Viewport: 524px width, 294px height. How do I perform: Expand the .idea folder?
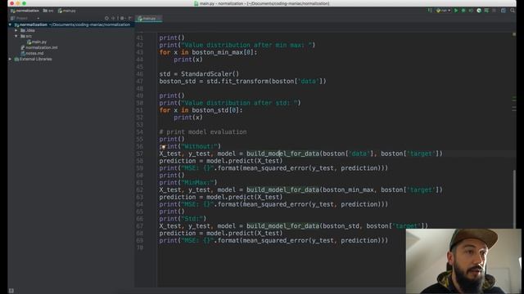point(16,30)
